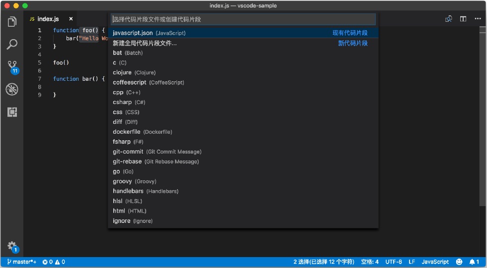Select coffeescript (CoffeeScript) from snippet list
The image size is (487, 268).
click(x=243, y=82)
